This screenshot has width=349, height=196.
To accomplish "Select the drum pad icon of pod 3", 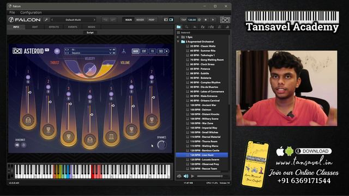I will tap(69, 136).
